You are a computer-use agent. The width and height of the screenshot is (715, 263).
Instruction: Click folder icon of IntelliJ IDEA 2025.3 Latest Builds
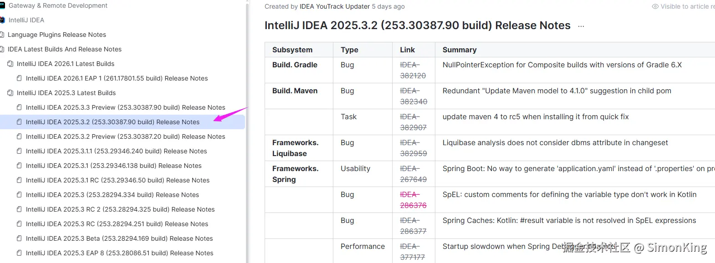[x=10, y=93]
